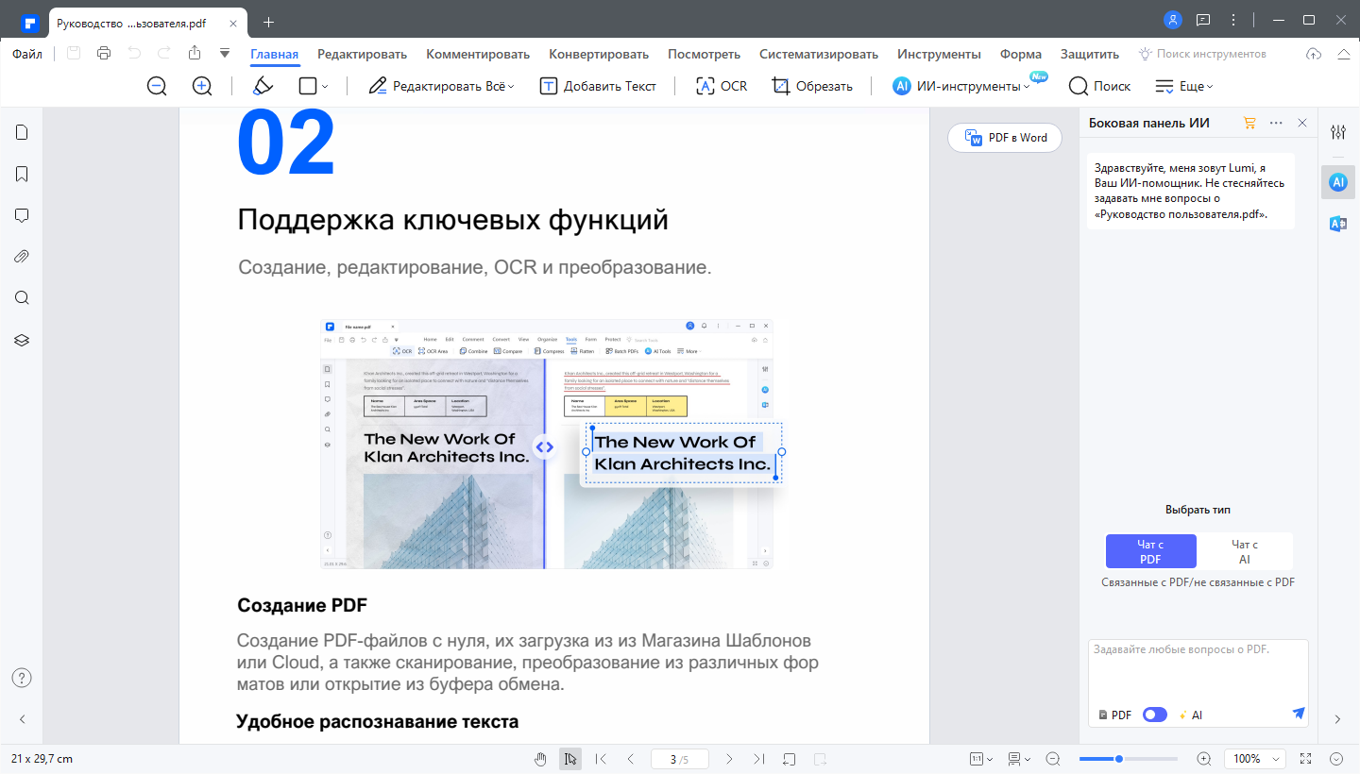This screenshot has width=1360, height=774.
Task: Open page thumbnails panel
Action: tap(22, 132)
